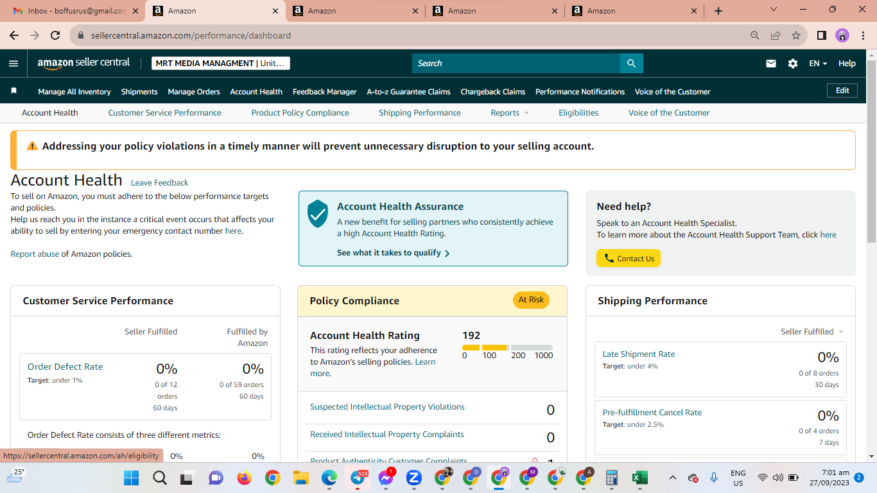877x493 pixels.
Task: Open the Eligibilities tab
Action: click(578, 113)
